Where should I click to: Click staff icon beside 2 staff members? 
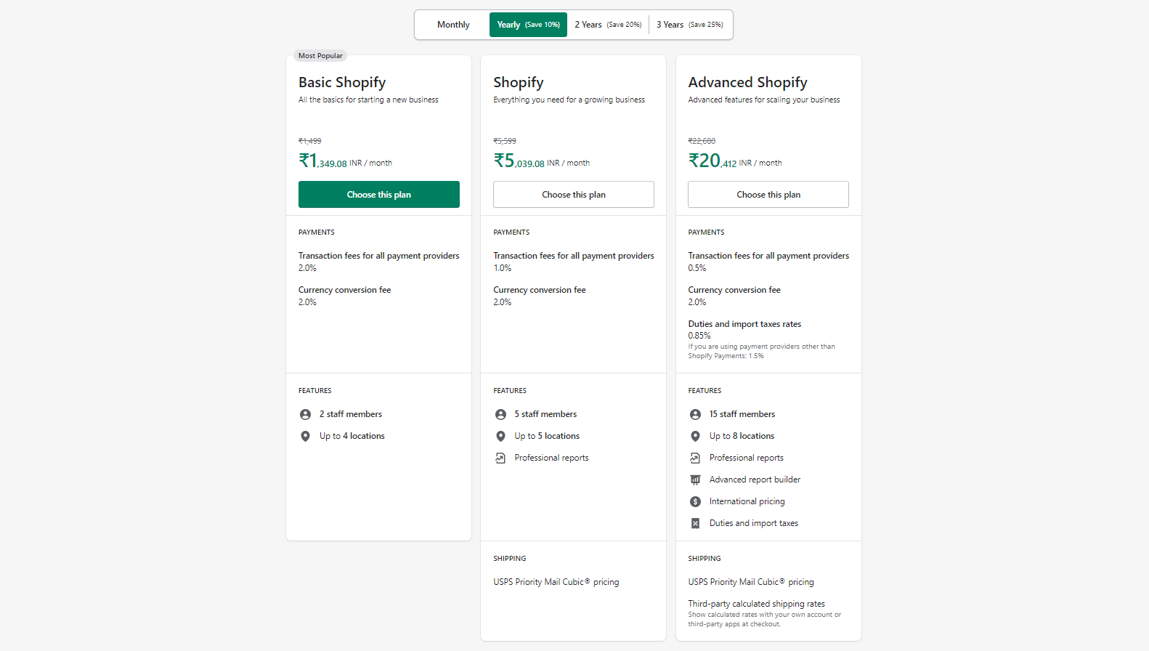[305, 414]
